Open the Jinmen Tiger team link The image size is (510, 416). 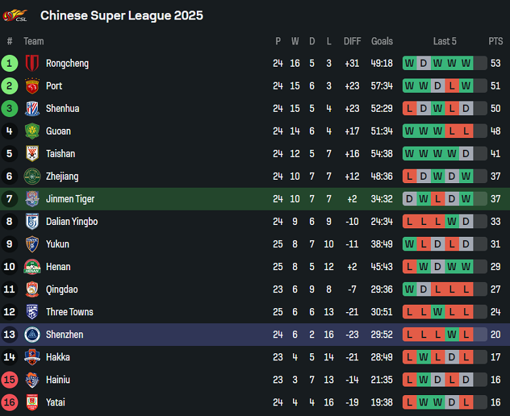(x=70, y=199)
